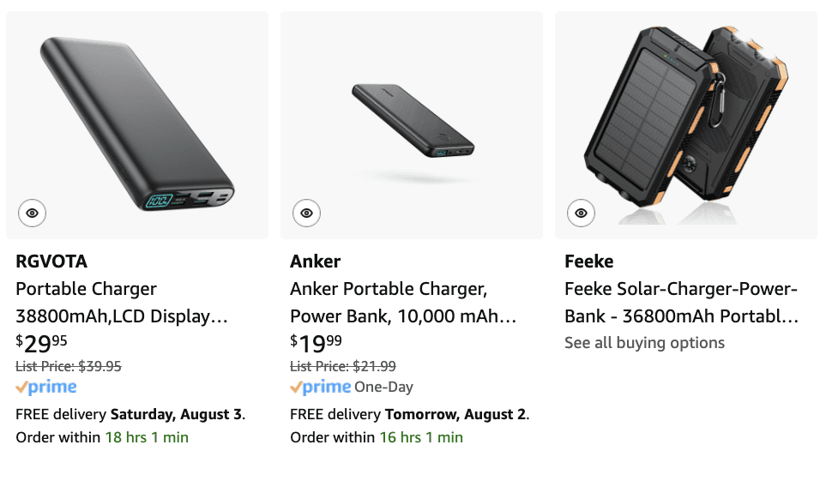Screen dimensions: 820x487
Task: Click the Prime One-Day badge under the Anker listing
Action: click(x=352, y=388)
